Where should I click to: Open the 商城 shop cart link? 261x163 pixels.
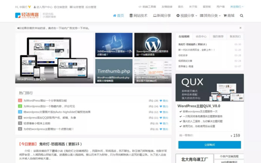coord(229,16)
